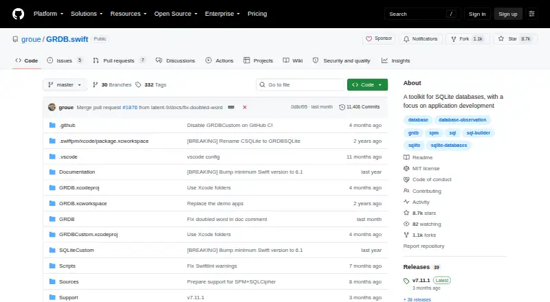Open the 11,406 Commits history

coord(360,107)
